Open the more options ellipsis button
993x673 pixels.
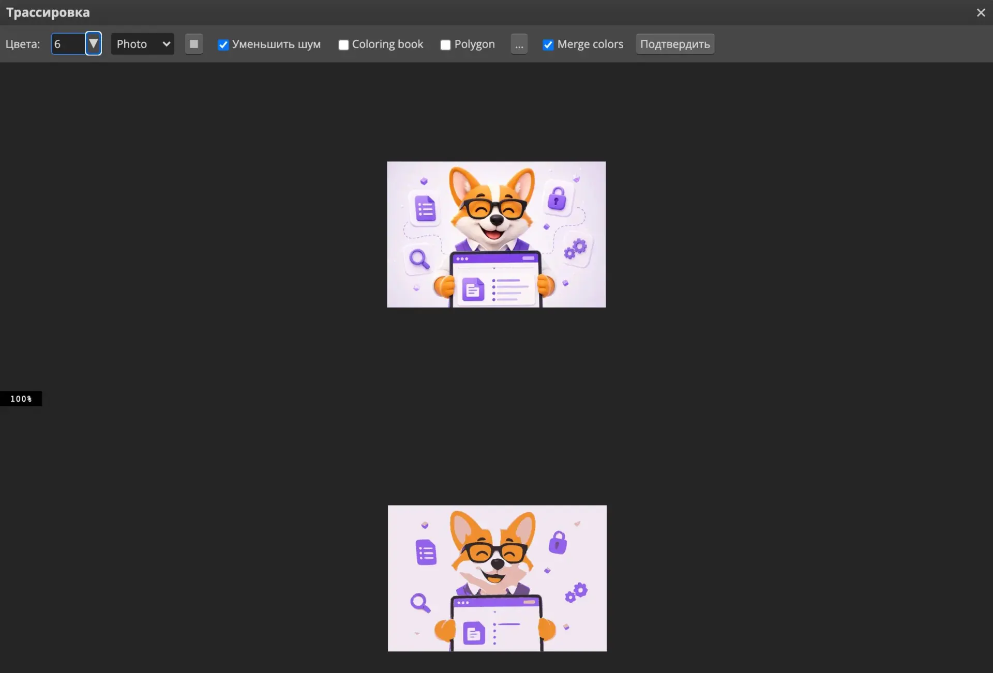[x=519, y=44]
